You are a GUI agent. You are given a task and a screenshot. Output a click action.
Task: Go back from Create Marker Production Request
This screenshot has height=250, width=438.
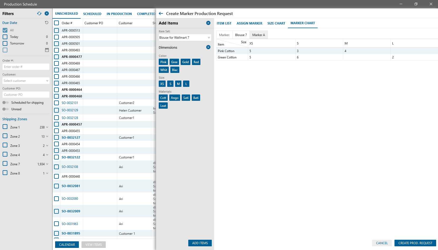tap(161, 13)
